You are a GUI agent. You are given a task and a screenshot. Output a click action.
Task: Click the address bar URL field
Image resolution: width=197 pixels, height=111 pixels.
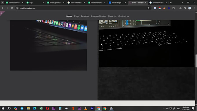(x=83, y=8)
